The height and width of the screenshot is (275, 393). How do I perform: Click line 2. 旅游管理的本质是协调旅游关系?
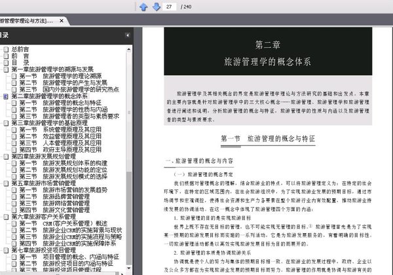(x=212, y=253)
